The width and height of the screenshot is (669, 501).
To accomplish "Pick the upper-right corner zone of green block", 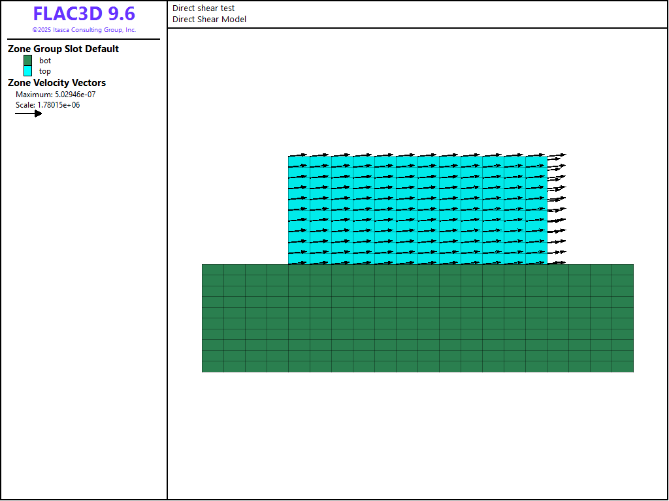I will [x=623, y=269].
